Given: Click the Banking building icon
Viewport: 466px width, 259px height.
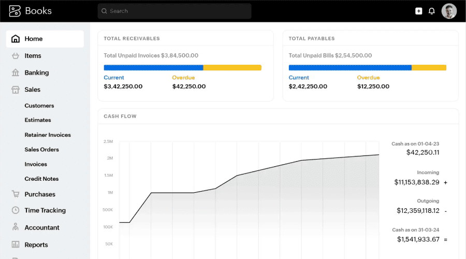Looking at the screenshot, I should click(16, 73).
